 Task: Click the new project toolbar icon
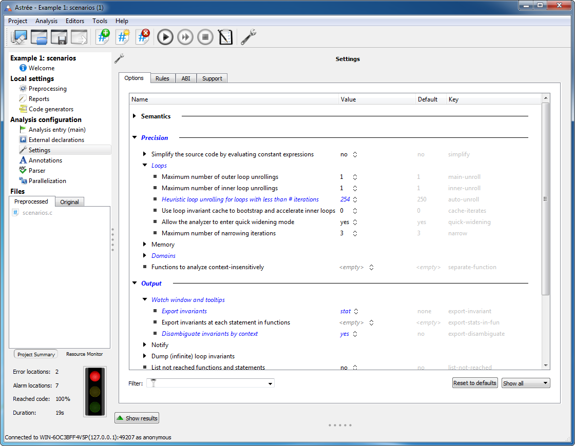pyautogui.click(x=19, y=37)
